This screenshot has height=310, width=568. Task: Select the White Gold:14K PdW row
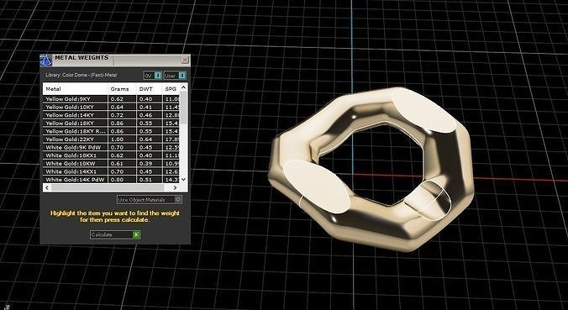pos(111,180)
